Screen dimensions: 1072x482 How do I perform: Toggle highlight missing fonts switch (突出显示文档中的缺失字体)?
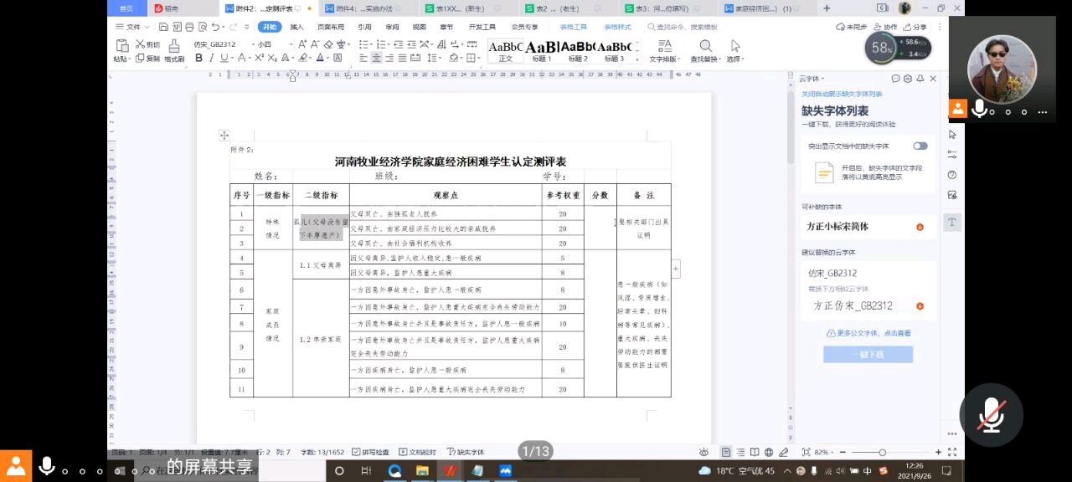[920, 146]
